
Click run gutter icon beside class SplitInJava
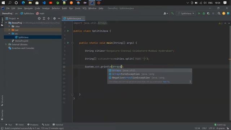pyautogui.click(x=68, y=31)
